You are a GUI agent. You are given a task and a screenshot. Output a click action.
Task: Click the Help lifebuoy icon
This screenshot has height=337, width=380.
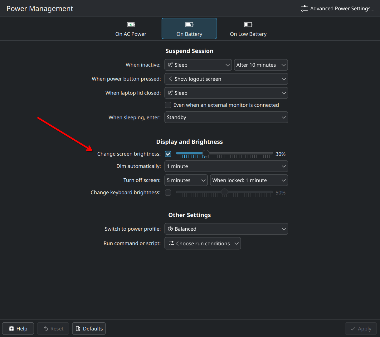click(x=12, y=329)
